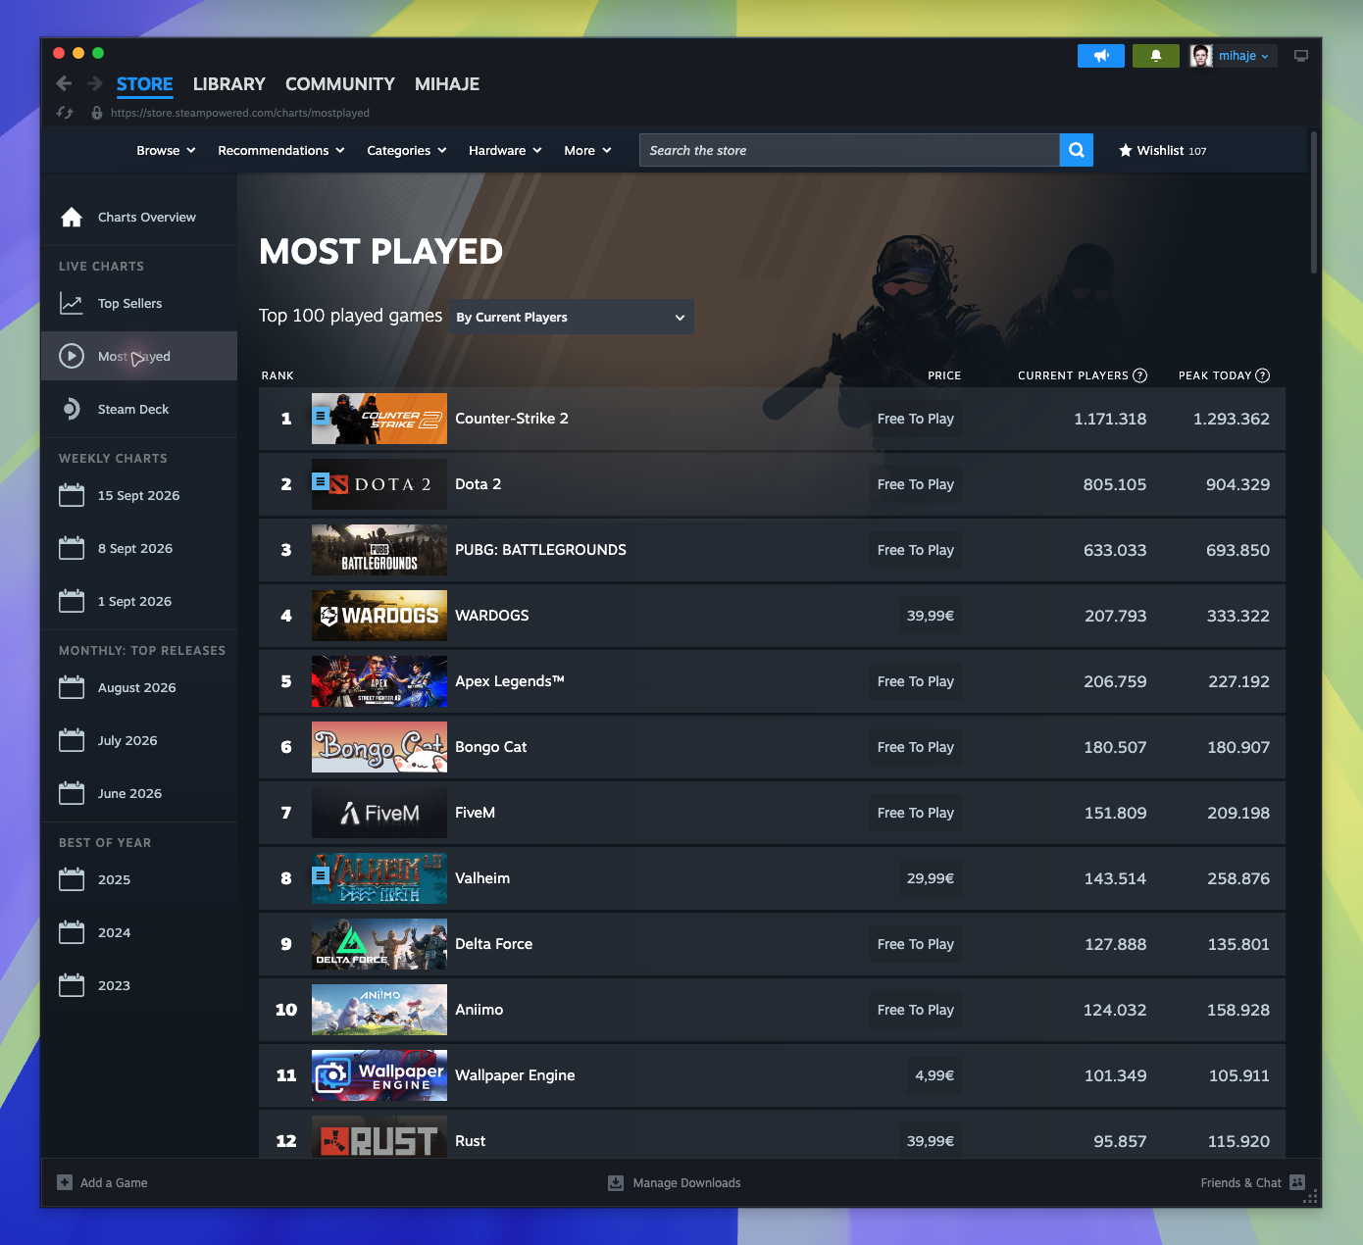Click the Wallpaper Engine title text
Image resolution: width=1363 pixels, height=1245 pixels.
515,1075
